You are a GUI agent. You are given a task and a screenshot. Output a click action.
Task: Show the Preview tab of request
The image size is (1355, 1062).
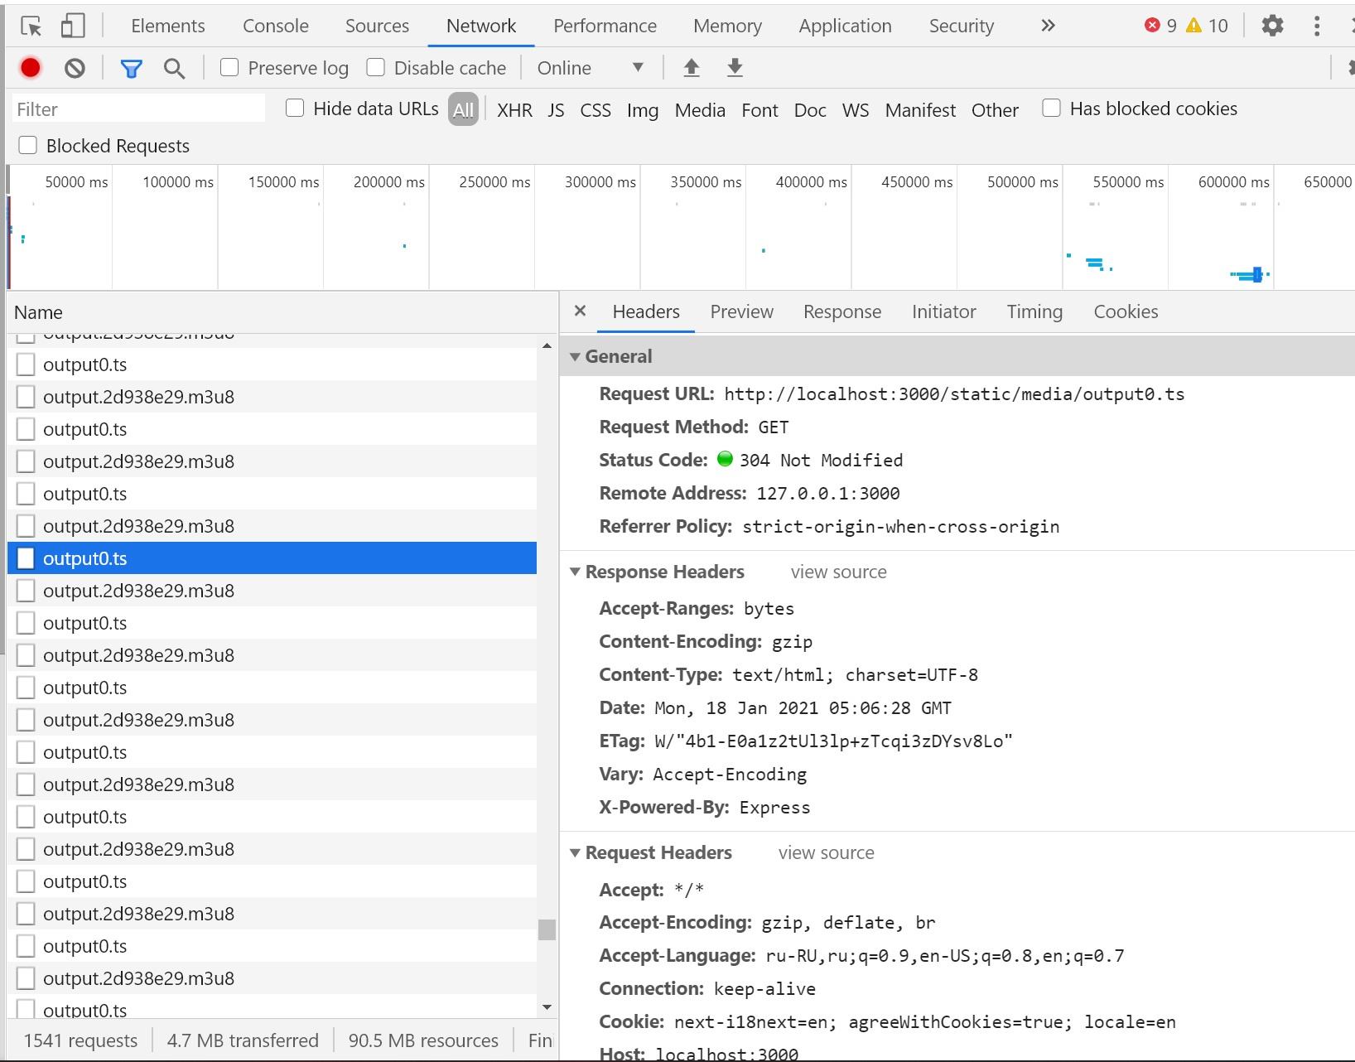tap(741, 311)
